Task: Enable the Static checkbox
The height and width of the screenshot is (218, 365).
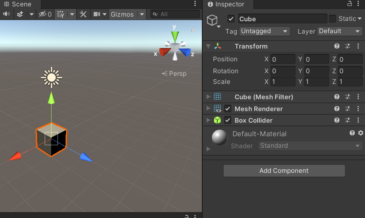Action: coord(333,19)
